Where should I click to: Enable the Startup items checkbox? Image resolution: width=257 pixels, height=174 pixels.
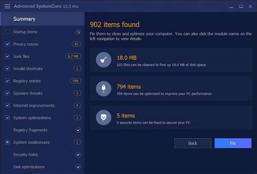7,32
